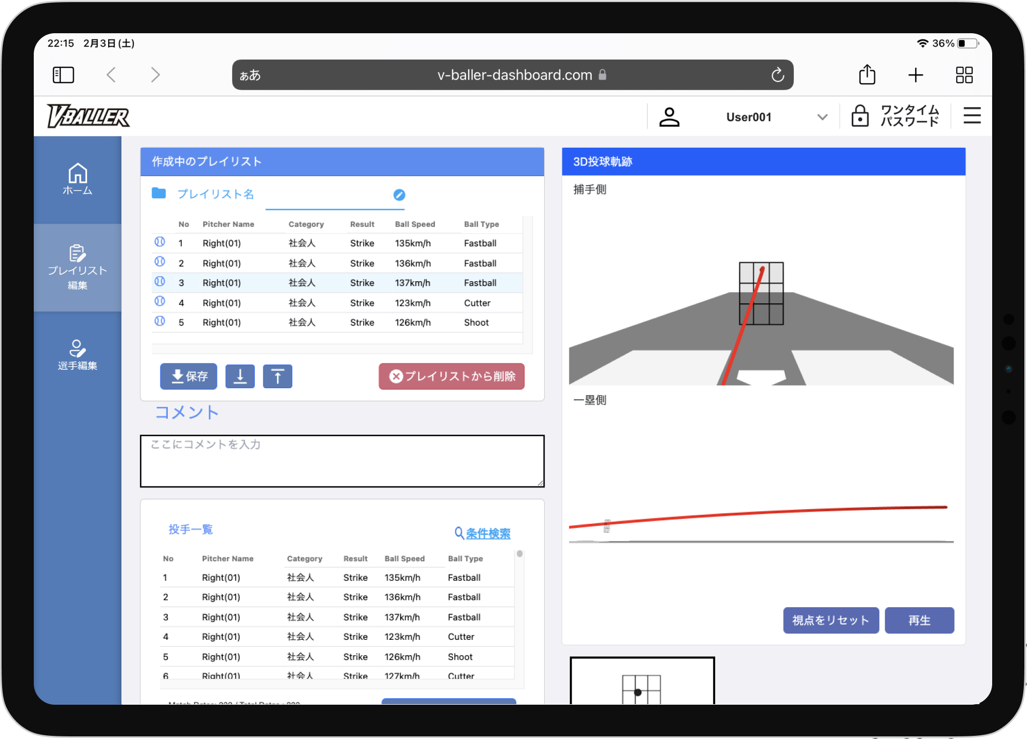Tap the ああ reader/text size control
The width and height of the screenshot is (1027, 739).
point(250,75)
